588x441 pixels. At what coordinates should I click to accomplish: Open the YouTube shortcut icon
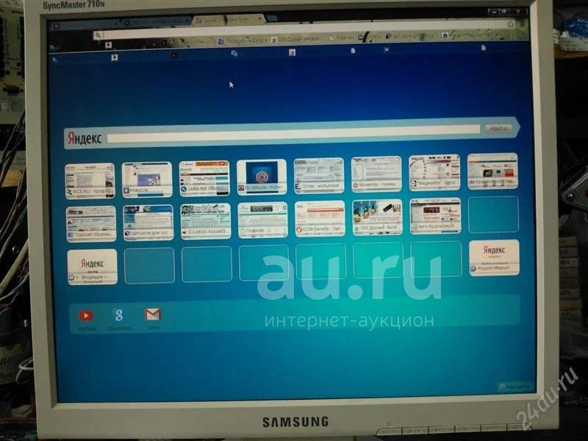(86, 316)
